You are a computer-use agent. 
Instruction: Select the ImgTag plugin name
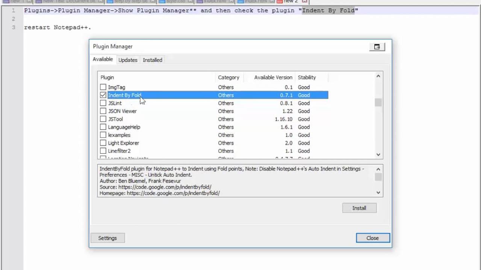pyautogui.click(x=116, y=87)
